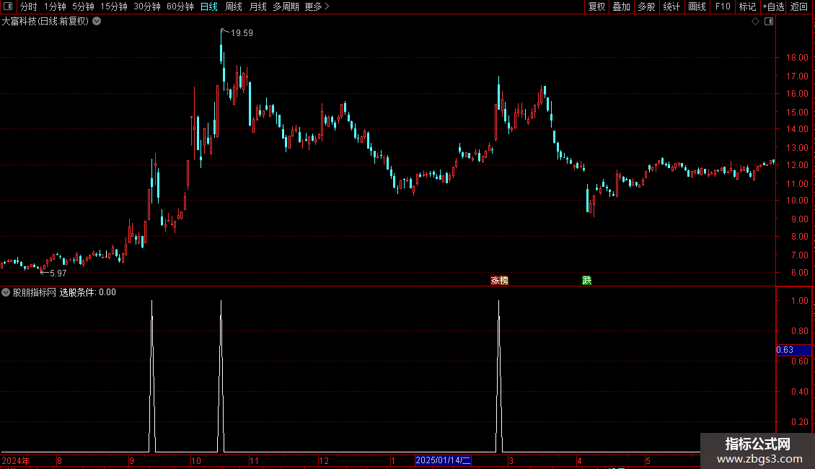Click the 大富科技(日线,前复权) chart title
Viewport: 815px width, 469px height.
point(45,21)
